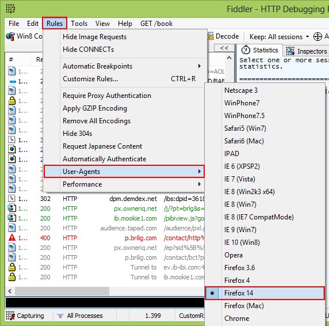The width and height of the screenshot is (329, 326).
Task: Open the Help menu
Action: (x=125, y=23)
